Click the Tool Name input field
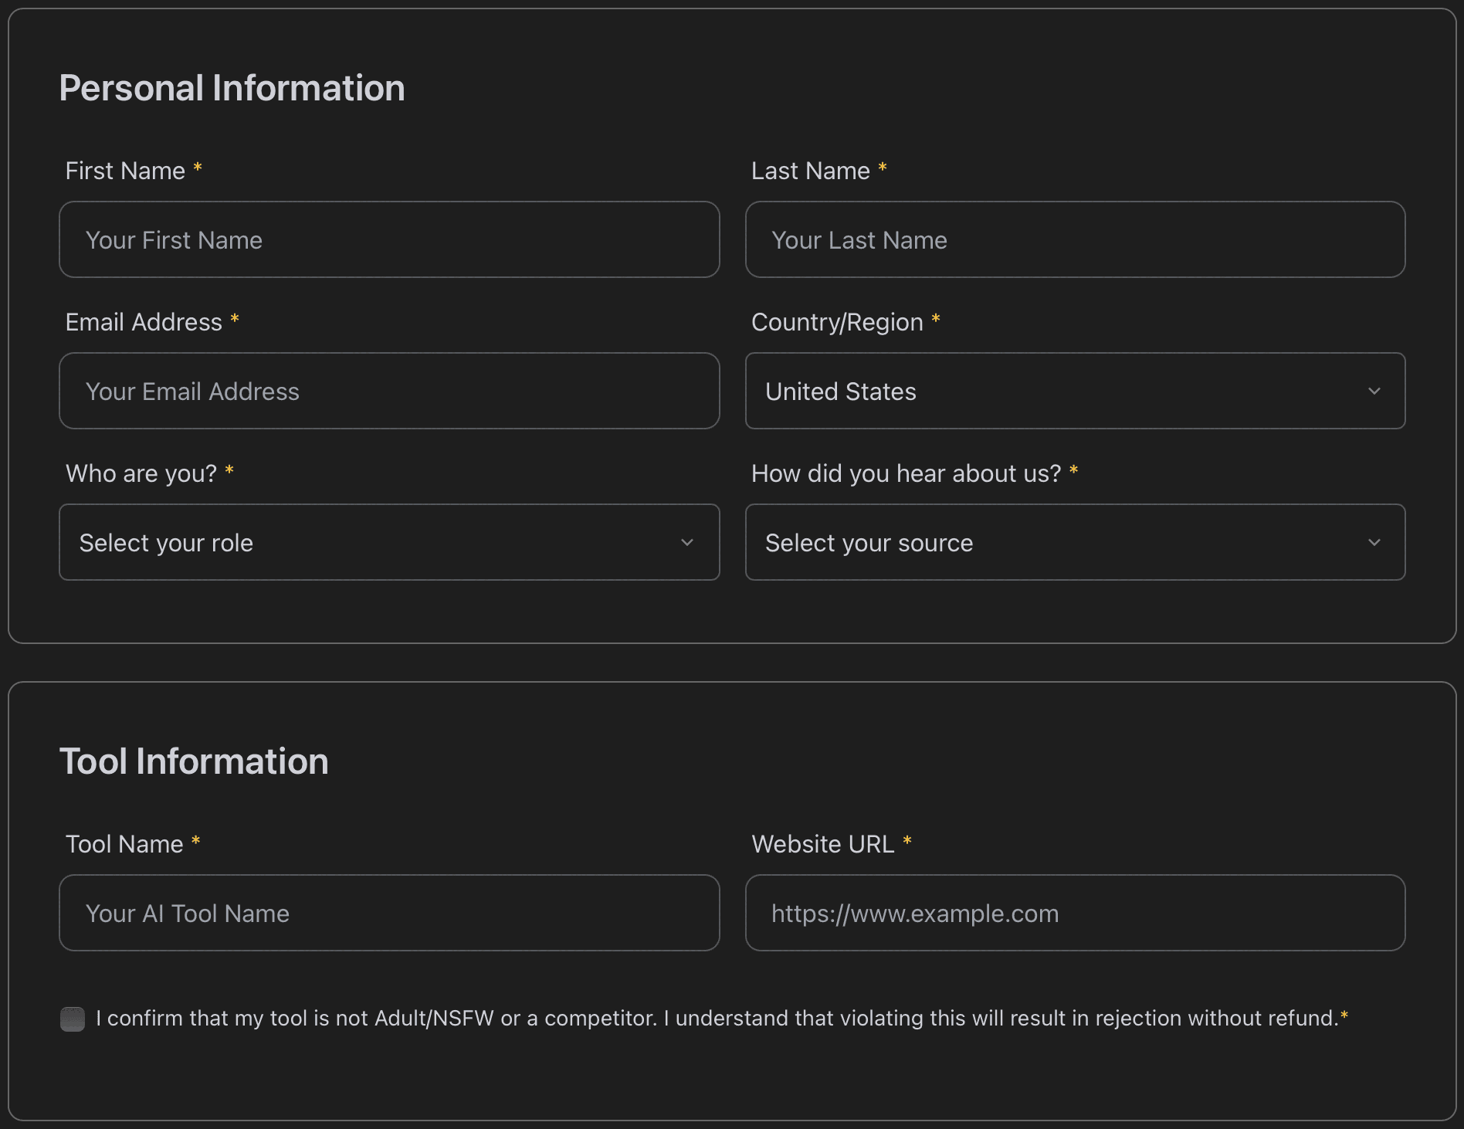Screen dimensions: 1464x1129 (389, 913)
